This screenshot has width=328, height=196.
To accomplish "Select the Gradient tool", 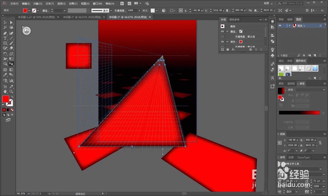I will coord(11,70).
